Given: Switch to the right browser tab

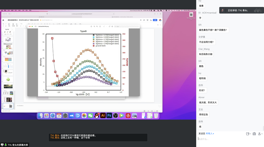Looking at the screenshot, I should pos(122,17).
